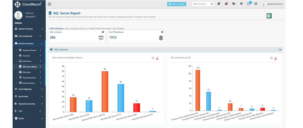Click Reads/Writes Percentage breadcrumb link
Viewport: 303px width, 128px height.
100,28
